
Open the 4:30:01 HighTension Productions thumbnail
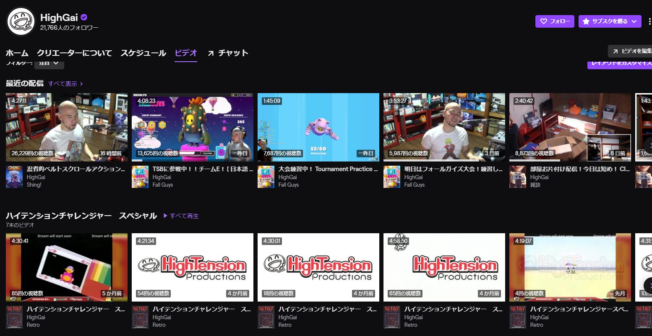click(318, 267)
